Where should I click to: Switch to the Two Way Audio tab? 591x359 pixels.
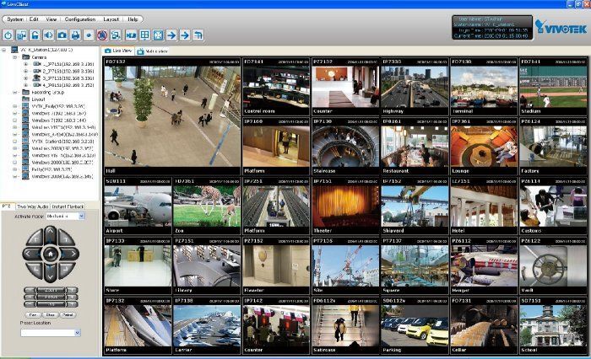pyautogui.click(x=32, y=206)
